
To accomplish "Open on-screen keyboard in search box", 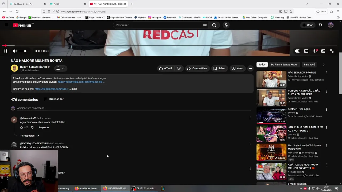I will pos(205,25).
